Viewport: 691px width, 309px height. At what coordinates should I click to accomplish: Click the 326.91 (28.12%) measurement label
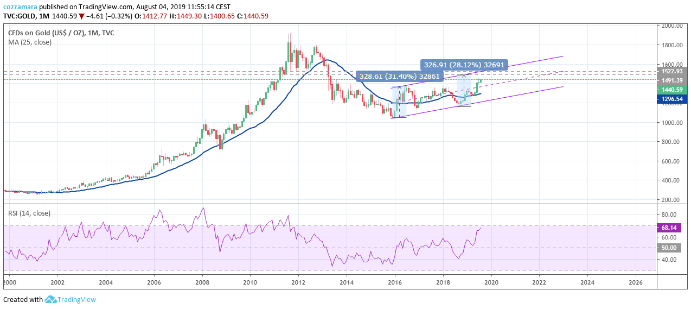[464, 65]
